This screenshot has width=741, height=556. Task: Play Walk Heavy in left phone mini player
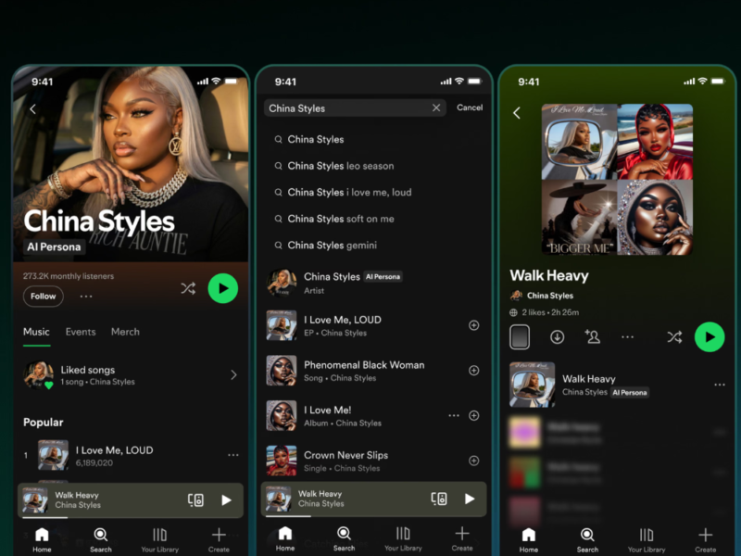coord(226,499)
